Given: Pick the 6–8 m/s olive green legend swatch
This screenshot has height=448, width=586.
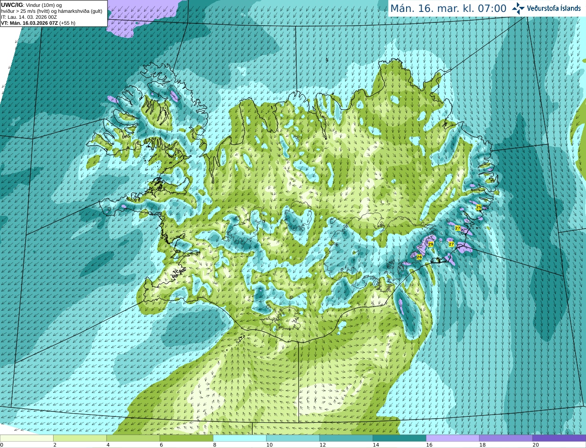Looking at the screenshot, I should (x=186, y=438).
